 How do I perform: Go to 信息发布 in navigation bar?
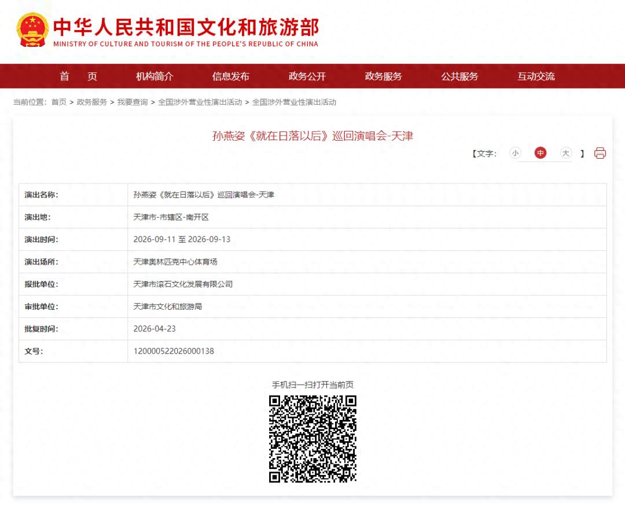pyautogui.click(x=231, y=76)
